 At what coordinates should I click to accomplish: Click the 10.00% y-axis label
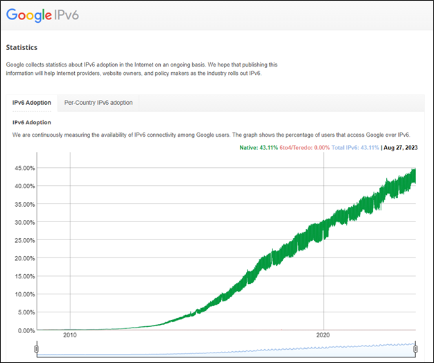[x=22, y=294]
